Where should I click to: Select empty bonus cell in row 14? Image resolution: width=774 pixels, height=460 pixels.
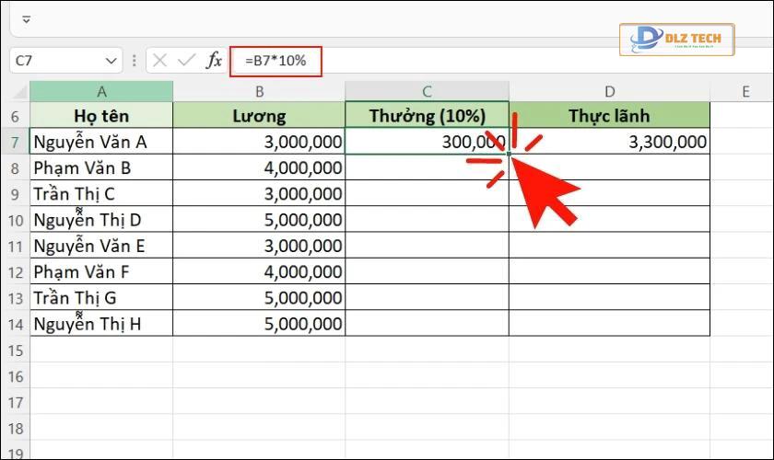427,324
